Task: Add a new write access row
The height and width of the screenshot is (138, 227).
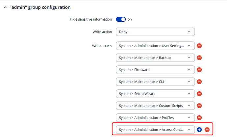Action: coord(199,129)
